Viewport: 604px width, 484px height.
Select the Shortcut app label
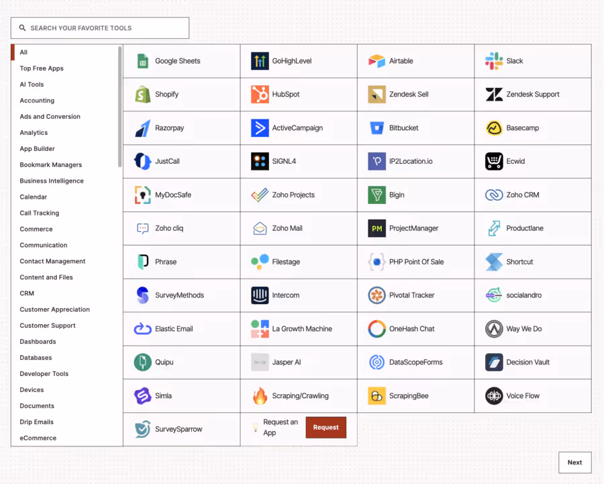pos(519,262)
